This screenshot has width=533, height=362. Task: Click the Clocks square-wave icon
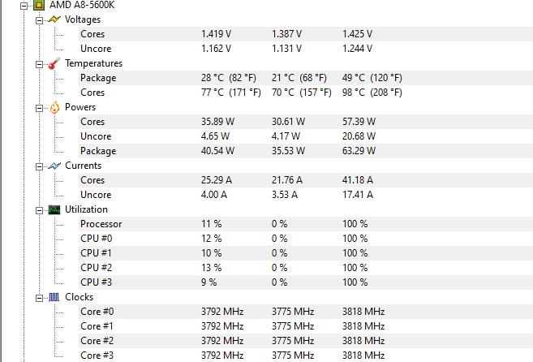coord(54,297)
